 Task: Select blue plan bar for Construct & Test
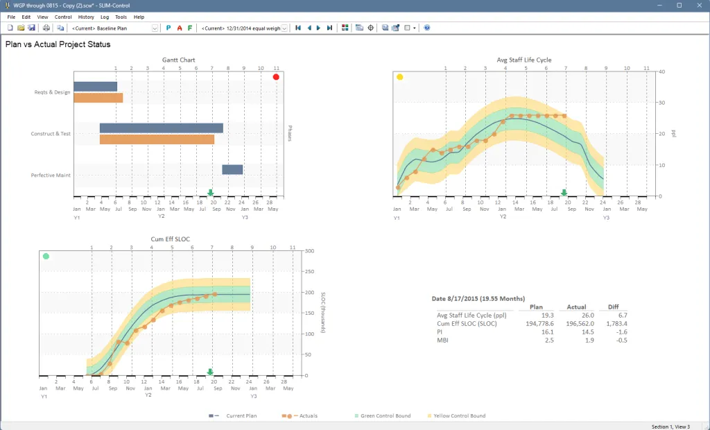tap(161, 128)
